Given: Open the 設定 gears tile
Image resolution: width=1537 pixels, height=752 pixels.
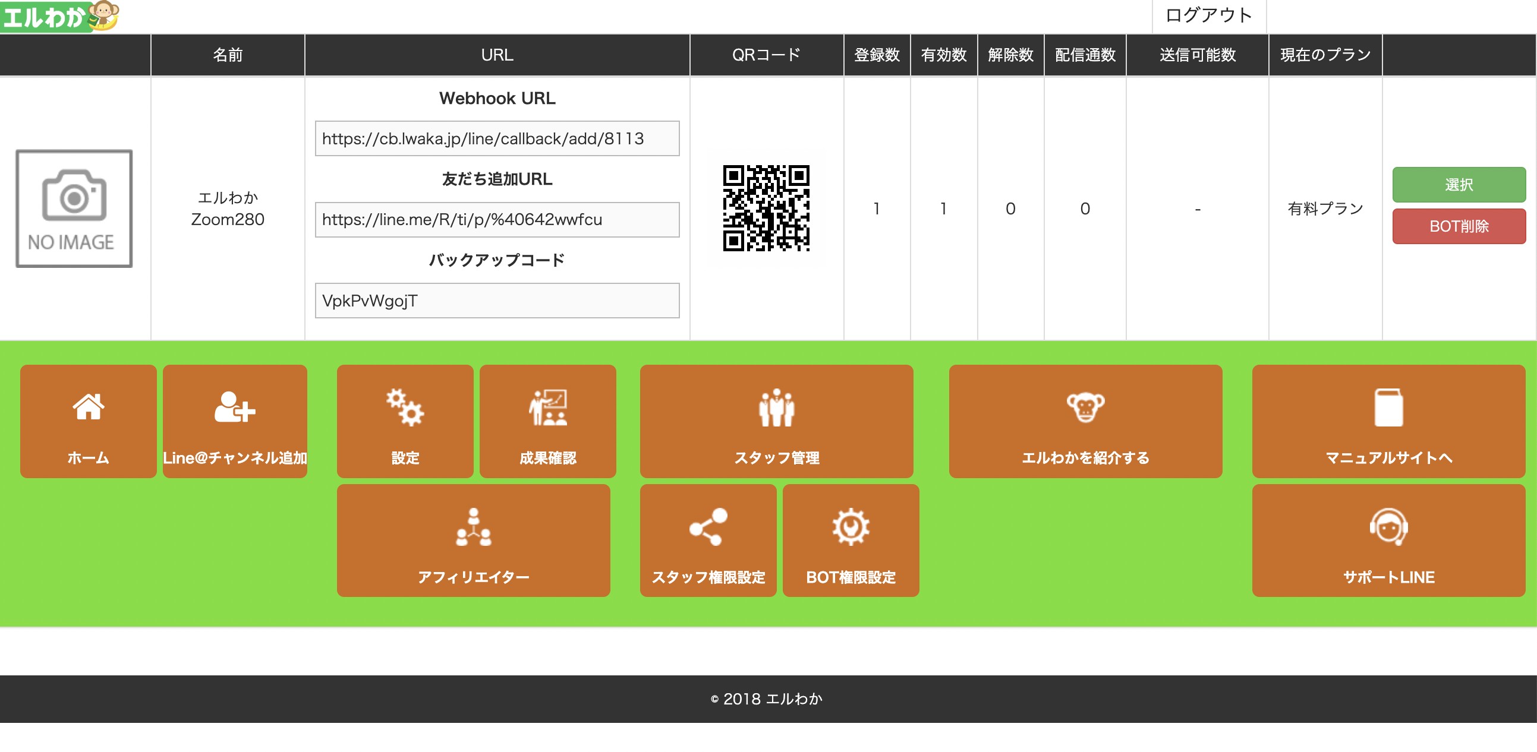Looking at the screenshot, I should point(405,421).
